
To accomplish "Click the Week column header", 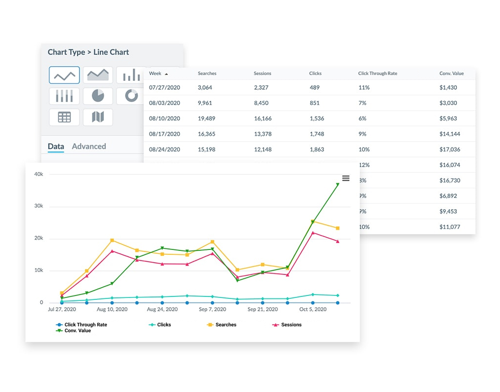I will pyautogui.click(x=154, y=73).
